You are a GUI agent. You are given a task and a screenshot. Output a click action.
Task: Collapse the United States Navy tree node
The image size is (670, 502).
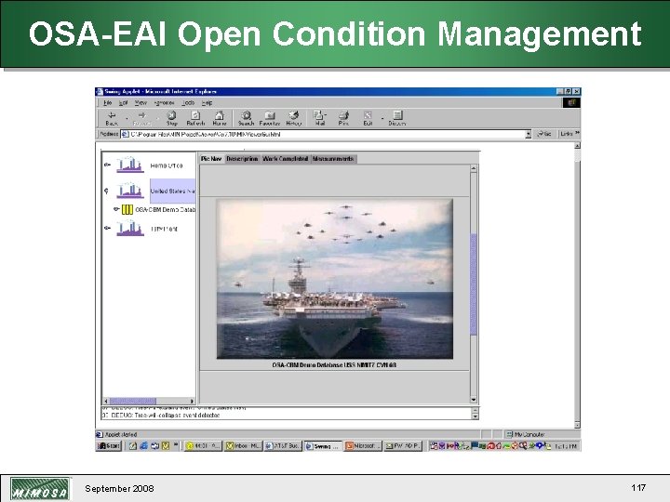[x=106, y=191]
